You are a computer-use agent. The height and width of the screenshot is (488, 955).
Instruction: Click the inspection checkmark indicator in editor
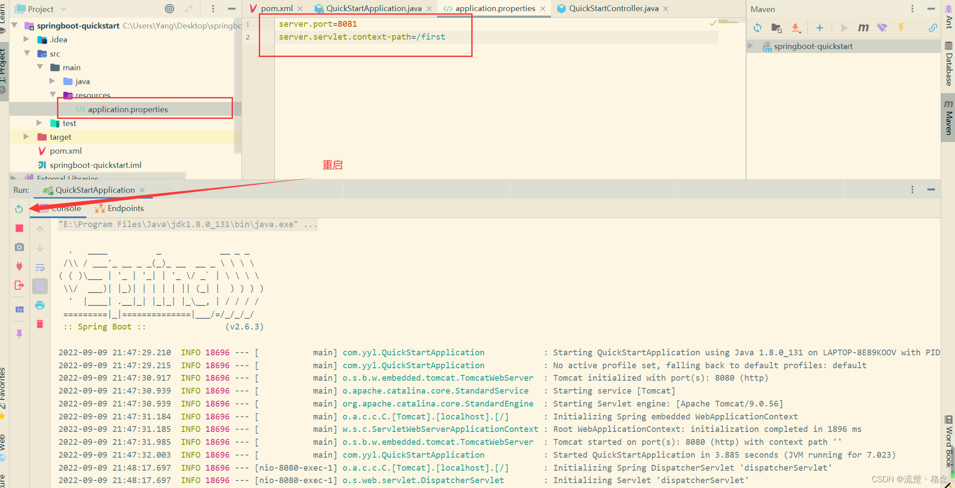coord(713,23)
